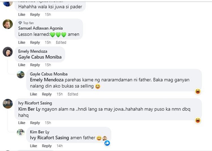View like reaction on Kim Ber Ly's reply
The image size is (212, 151).
(107, 143)
